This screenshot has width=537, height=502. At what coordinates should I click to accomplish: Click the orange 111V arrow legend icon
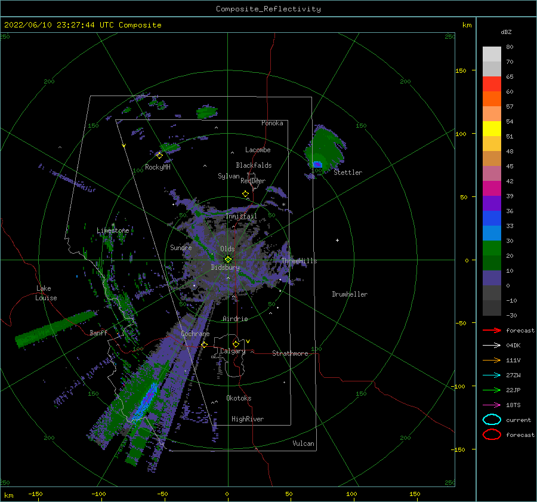tap(492, 360)
